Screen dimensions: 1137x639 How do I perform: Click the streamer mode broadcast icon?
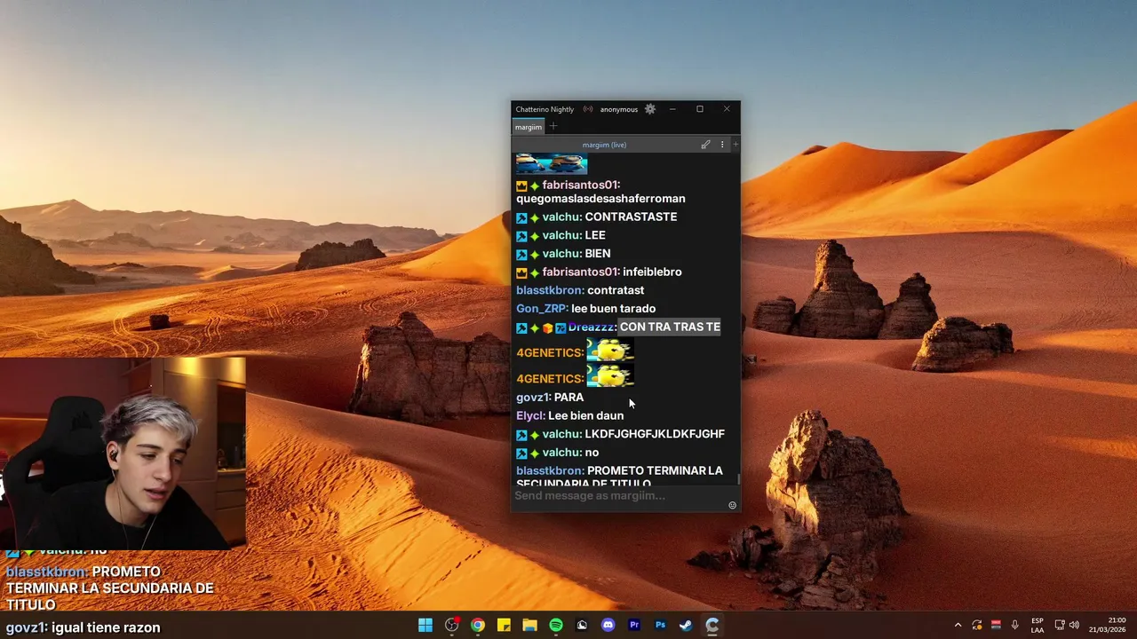588,109
